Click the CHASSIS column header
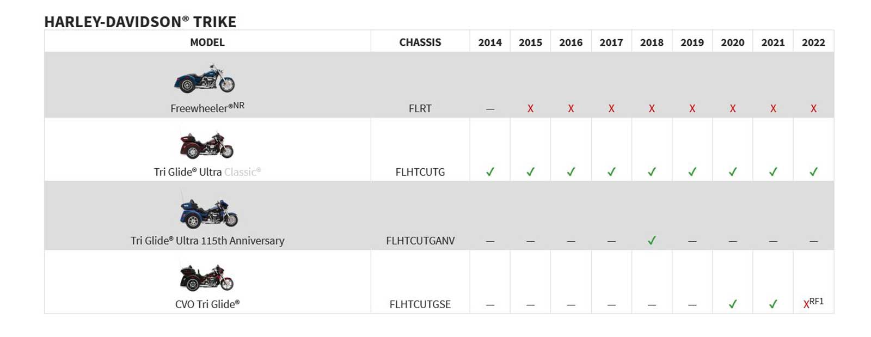 (x=420, y=42)
